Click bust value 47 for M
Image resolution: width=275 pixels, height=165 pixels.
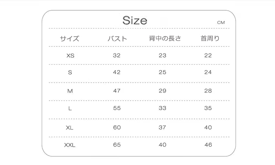[117, 91]
